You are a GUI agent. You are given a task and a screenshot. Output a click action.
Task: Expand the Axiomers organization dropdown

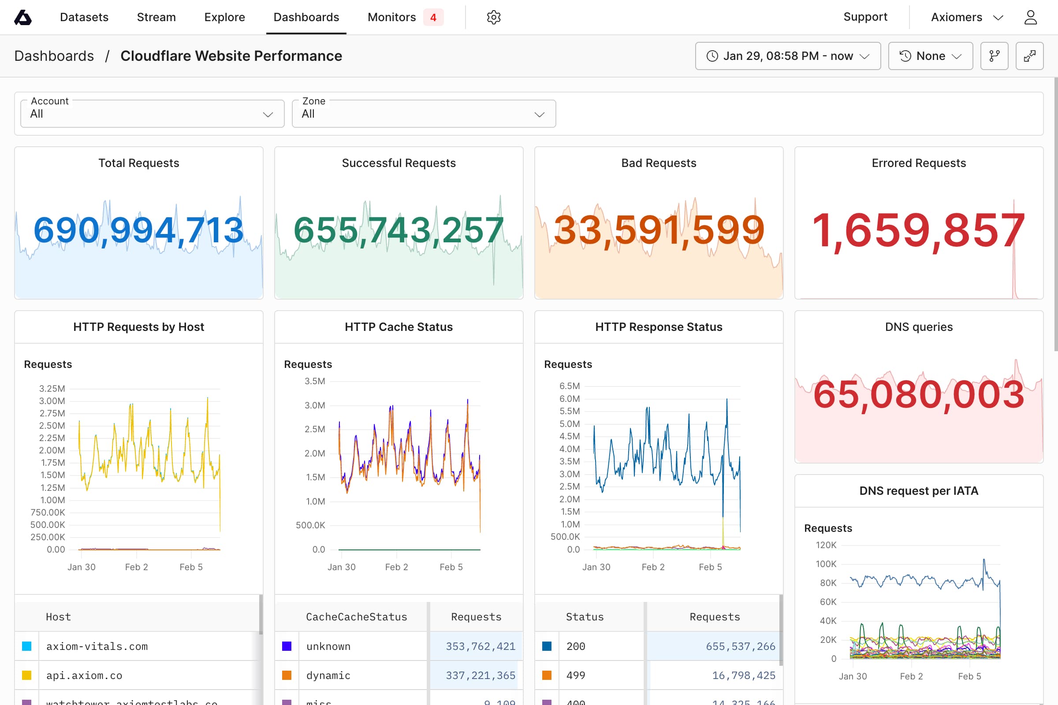point(967,17)
